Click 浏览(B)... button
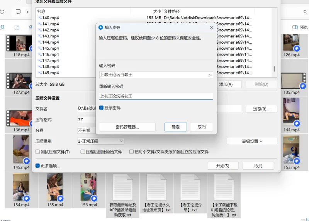Screen dimensions: 309x221 tap(261, 109)
